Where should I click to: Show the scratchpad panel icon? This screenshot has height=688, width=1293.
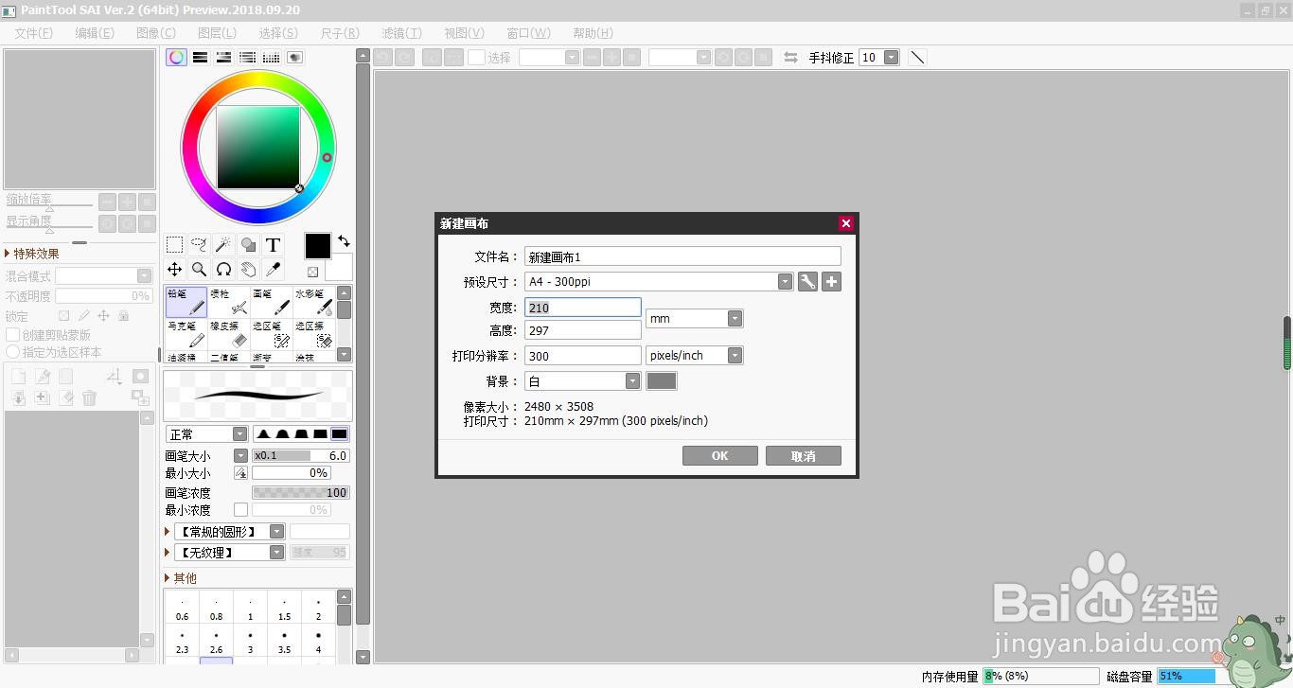pyautogui.click(x=294, y=58)
